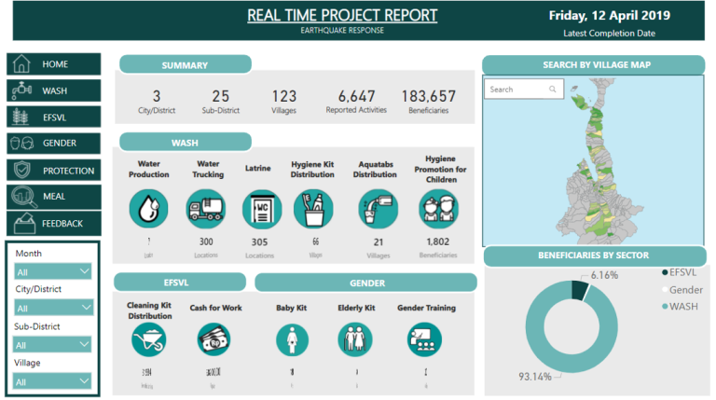Expand the City/District dropdown
The height and width of the screenshot is (400, 716).
(53, 308)
